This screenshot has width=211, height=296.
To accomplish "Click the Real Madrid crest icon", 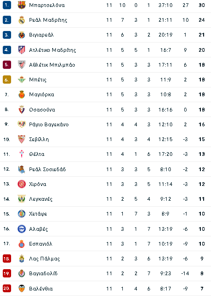I will (22, 20).
